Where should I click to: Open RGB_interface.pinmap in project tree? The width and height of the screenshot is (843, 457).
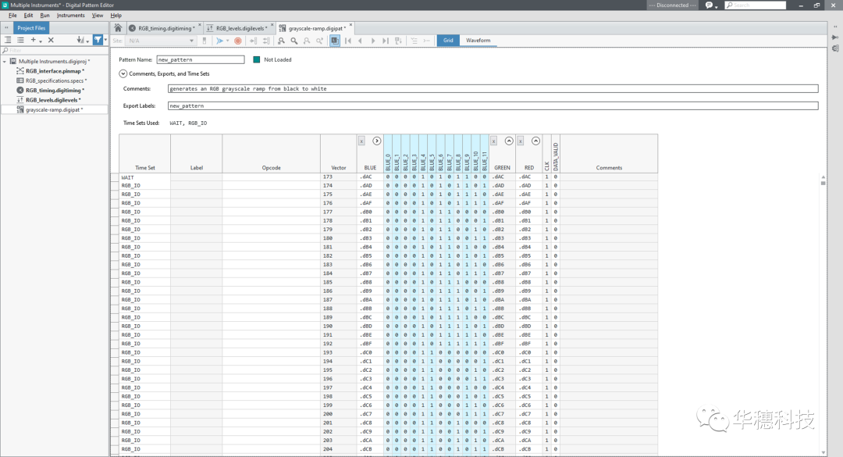55,71
